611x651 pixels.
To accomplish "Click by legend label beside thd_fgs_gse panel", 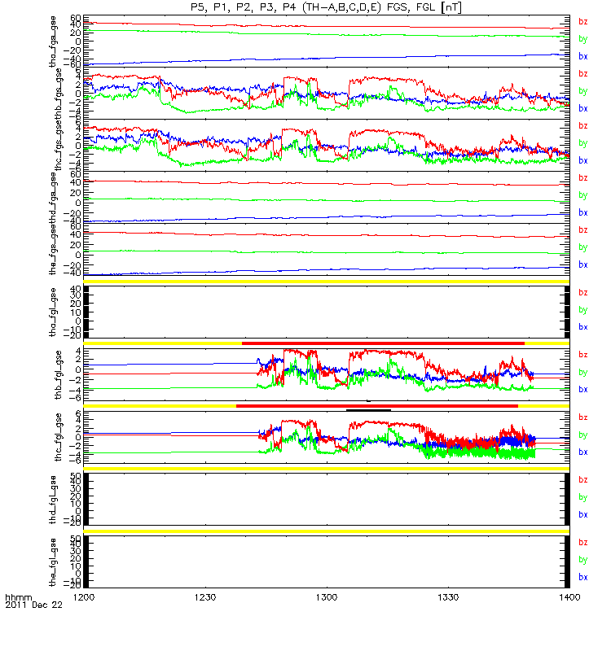I will 582,195.
